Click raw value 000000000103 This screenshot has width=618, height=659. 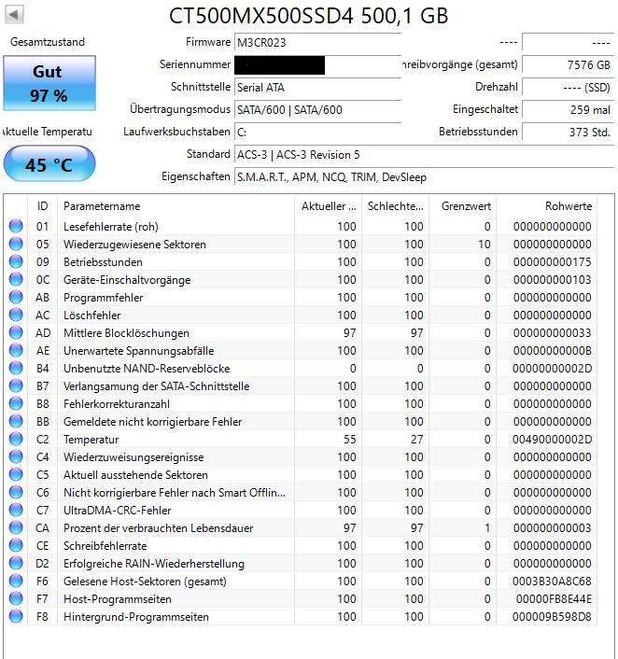tap(552, 279)
